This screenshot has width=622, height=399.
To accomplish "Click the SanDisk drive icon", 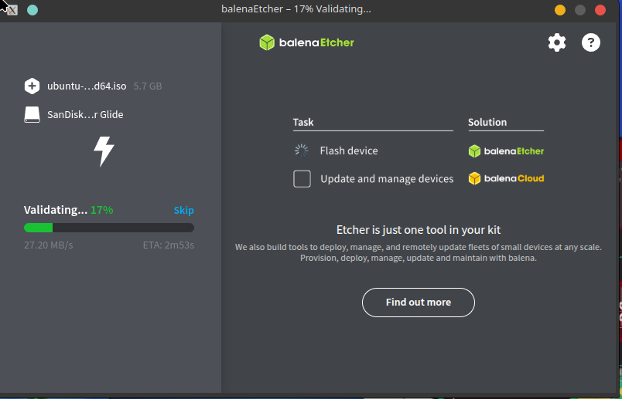I will coord(32,114).
